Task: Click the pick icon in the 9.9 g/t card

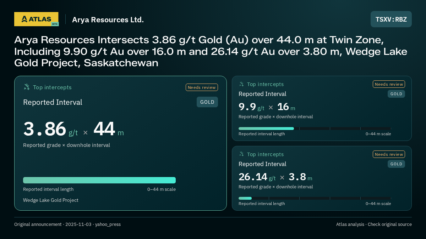Action: tap(241, 84)
